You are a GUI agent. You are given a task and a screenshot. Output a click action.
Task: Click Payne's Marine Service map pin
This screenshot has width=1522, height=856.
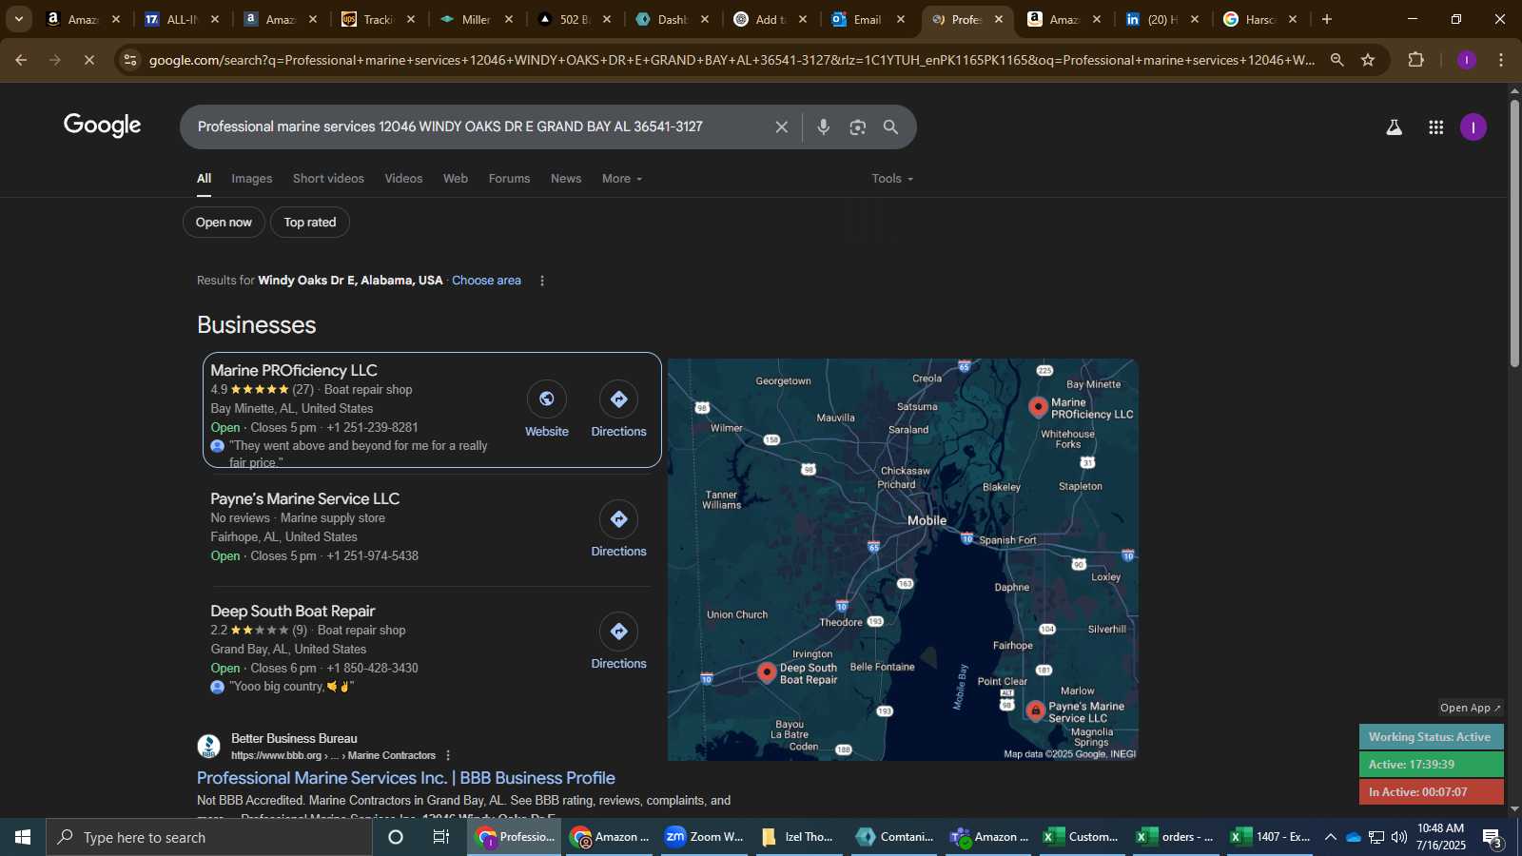[x=1036, y=710]
